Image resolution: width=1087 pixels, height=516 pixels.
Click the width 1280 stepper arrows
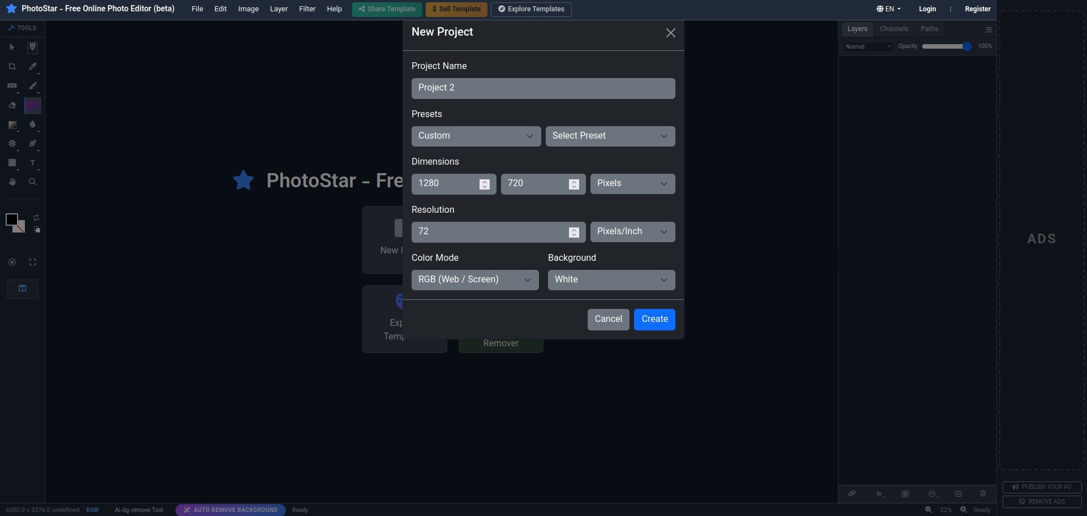[x=485, y=184]
